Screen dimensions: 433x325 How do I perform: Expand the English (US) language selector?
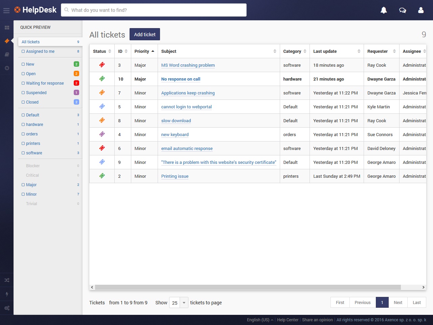pyautogui.click(x=260, y=320)
